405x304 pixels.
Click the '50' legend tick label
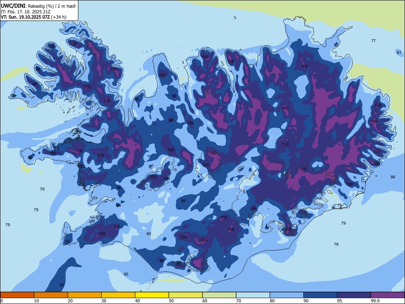point(171,301)
